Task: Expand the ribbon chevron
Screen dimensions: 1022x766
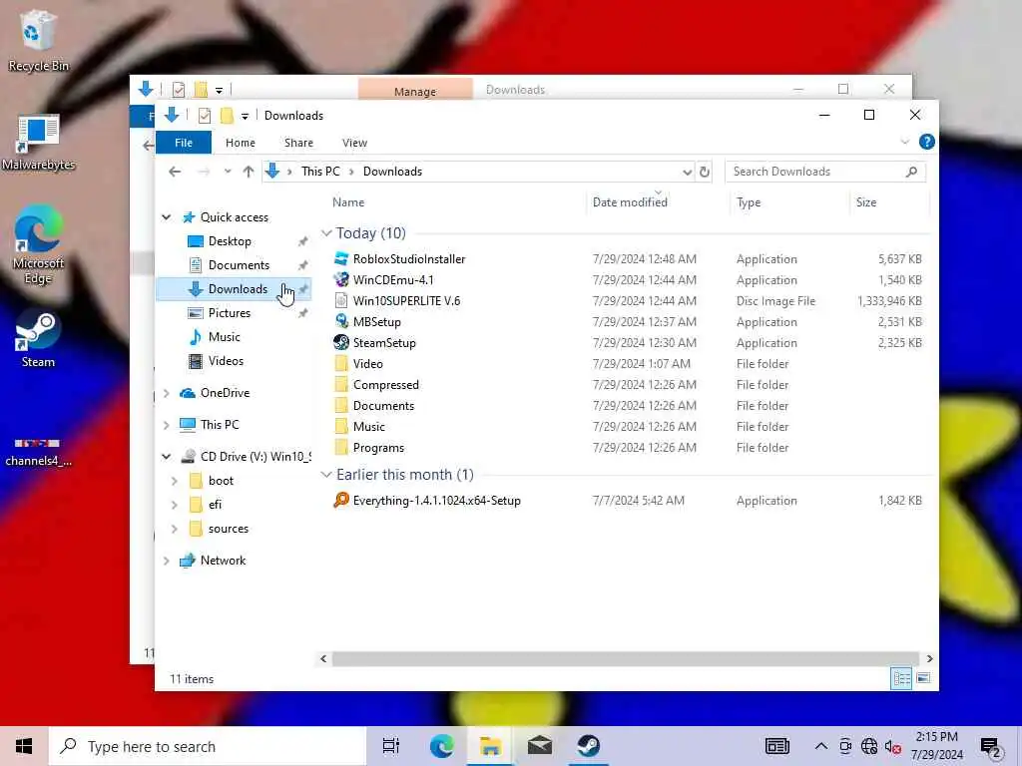Action: [x=904, y=142]
